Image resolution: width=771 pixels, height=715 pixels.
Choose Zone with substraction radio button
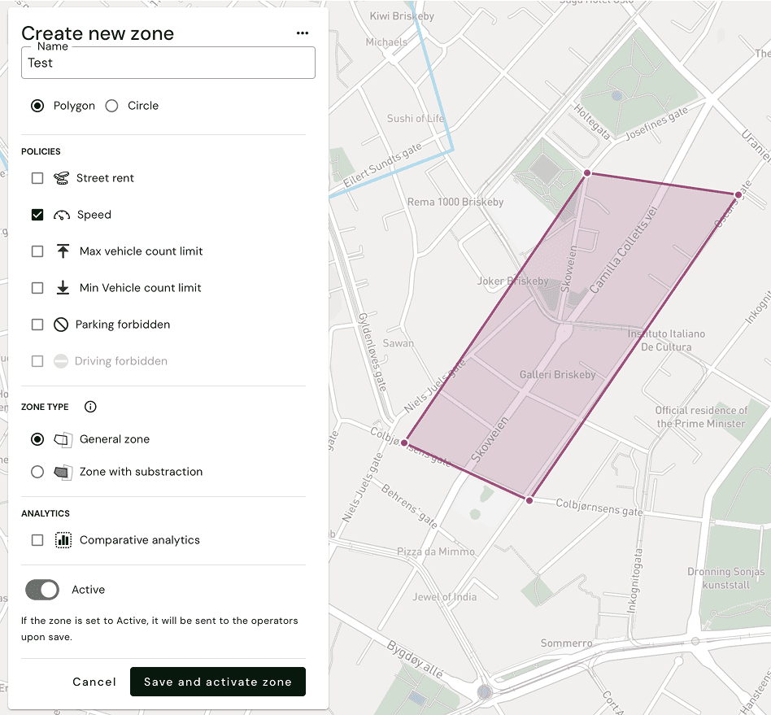coord(37,472)
